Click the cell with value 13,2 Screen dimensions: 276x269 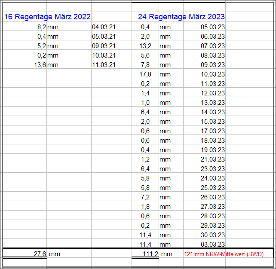tap(145, 46)
